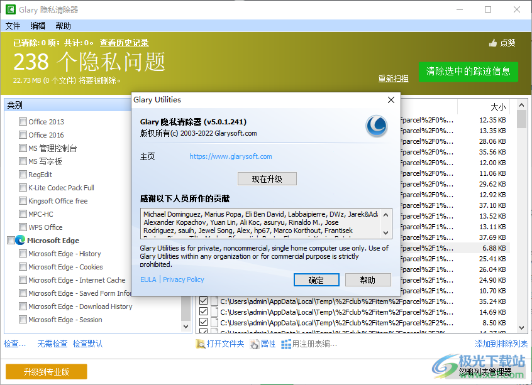Click 查看历史记录 link
532x385 pixels.
(x=124, y=43)
